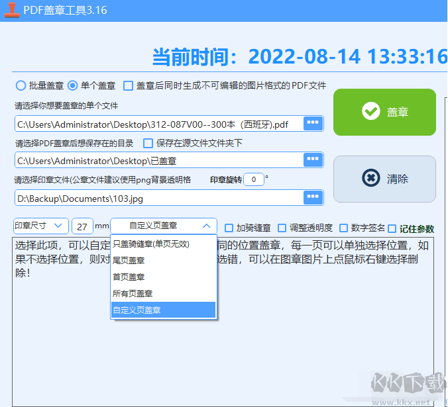Screen dimensions: 448x407
Task: Check the 数字签名 option
Action: [x=344, y=228]
